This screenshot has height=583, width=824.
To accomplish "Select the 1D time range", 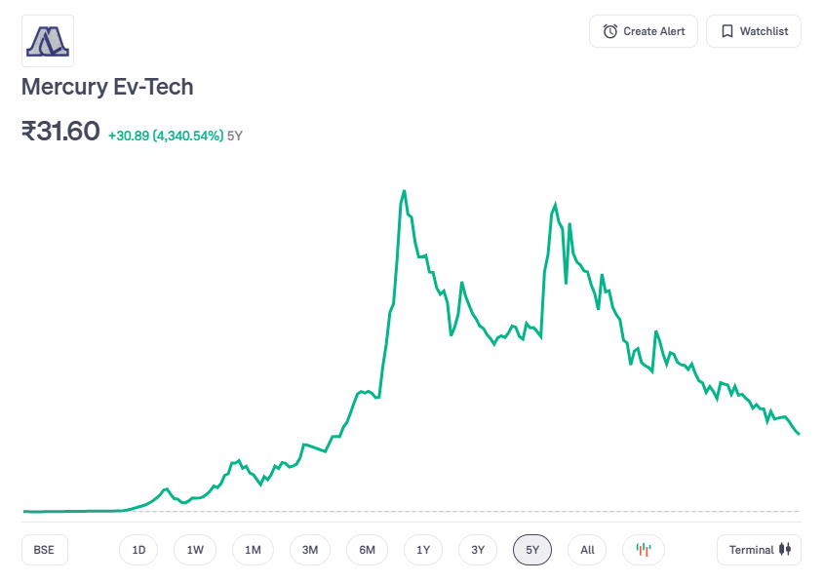I will (x=138, y=550).
